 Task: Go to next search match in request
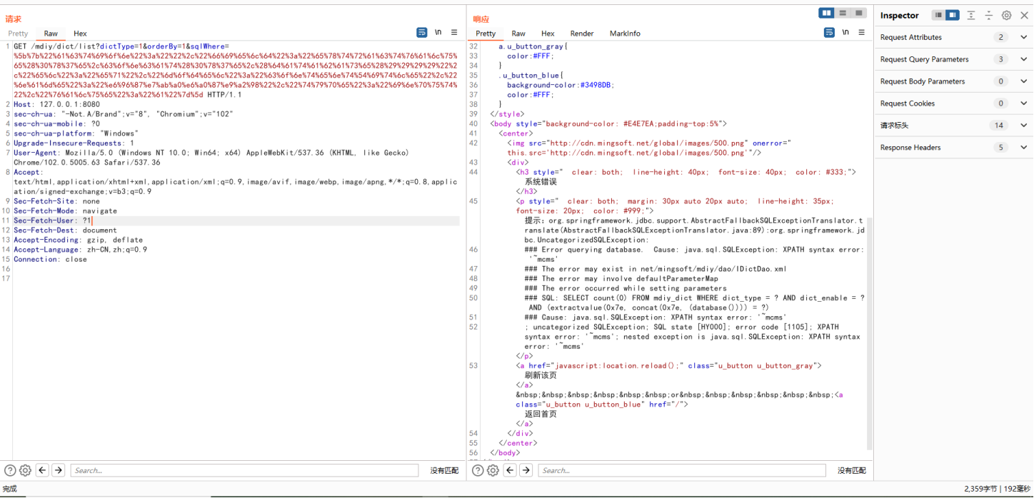pyautogui.click(x=59, y=470)
